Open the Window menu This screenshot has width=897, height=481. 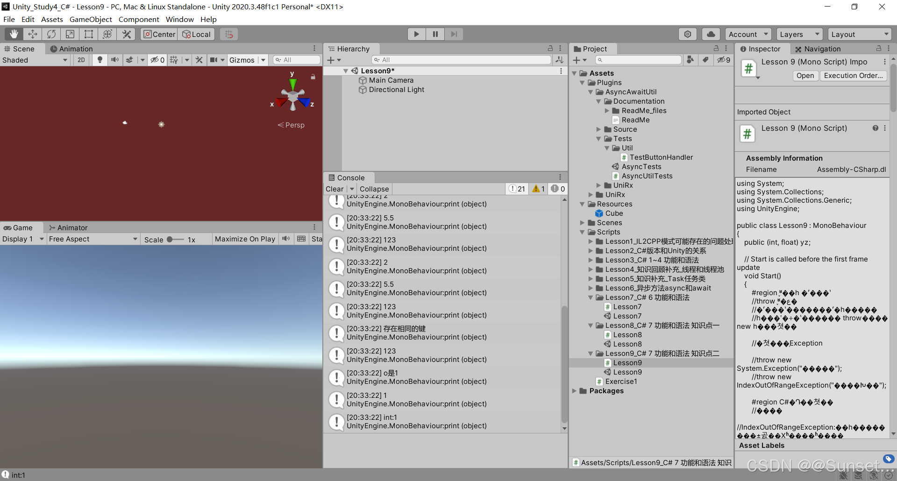179,19
